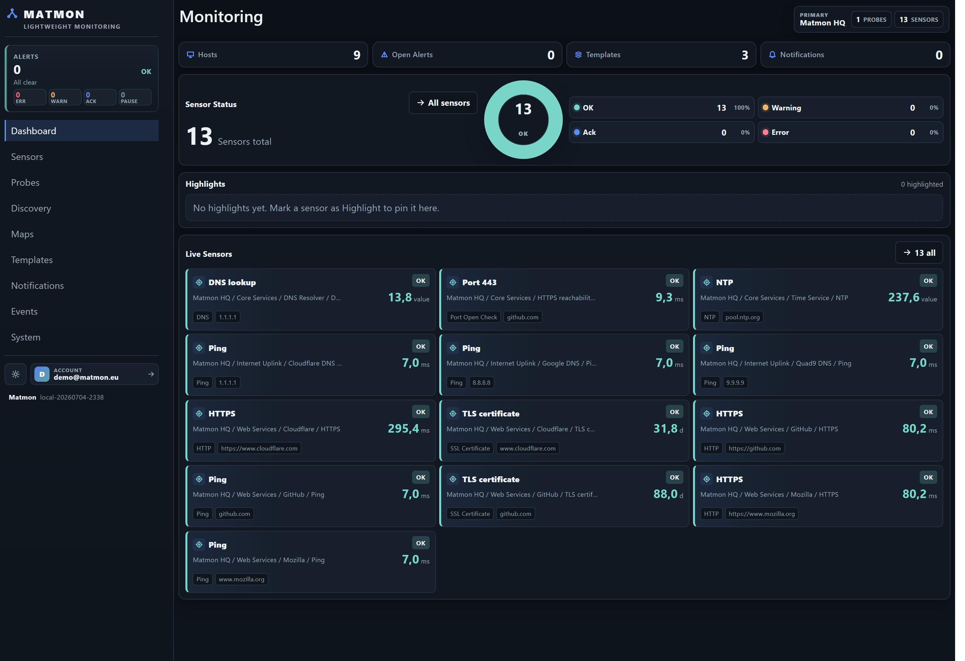Click the blue Ack status dot
The width and height of the screenshot is (965, 661).
coord(577,132)
